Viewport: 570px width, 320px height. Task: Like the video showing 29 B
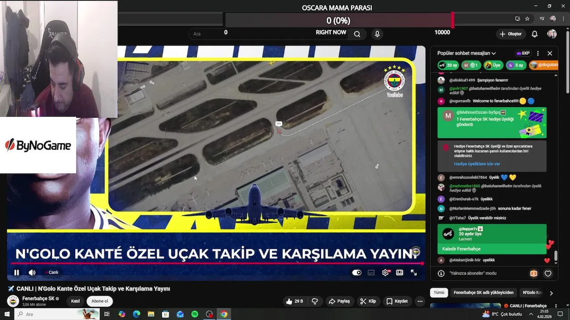pos(294,301)
